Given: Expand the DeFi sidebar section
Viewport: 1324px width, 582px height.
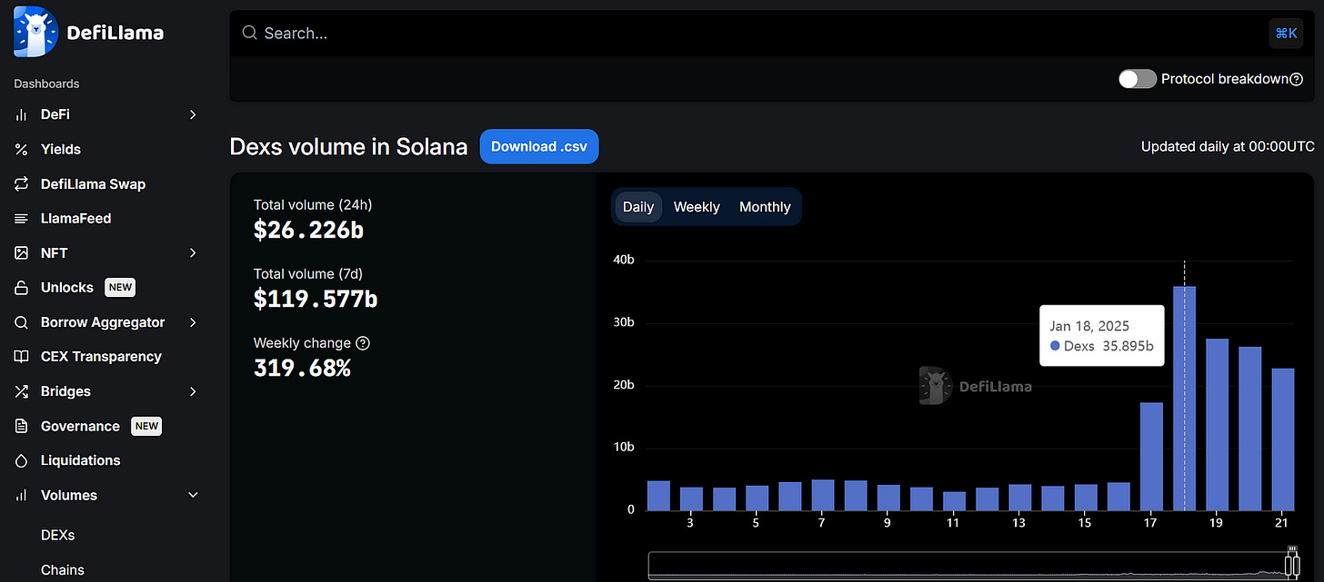Looking at the screenshot, I should point(192,114).
